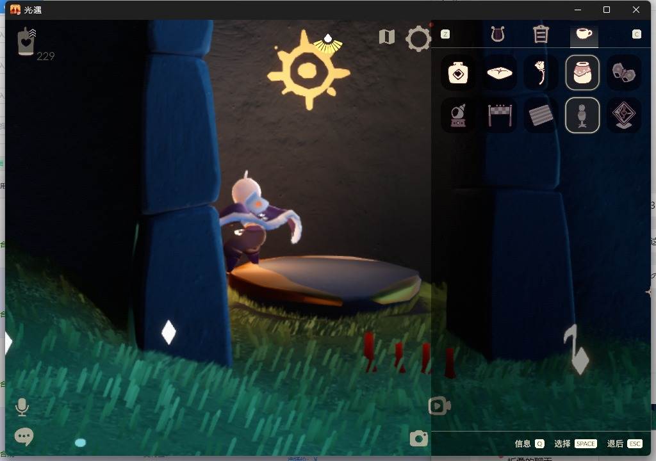Select the crystal ball prop

tap(457, 115)
